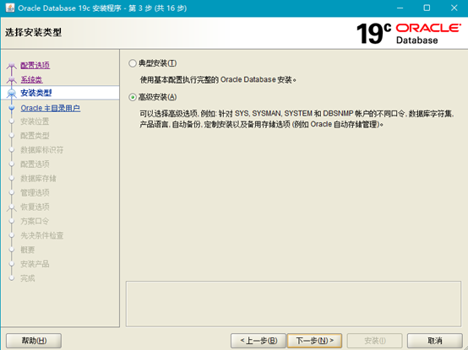Viewport: 468px width, 350px height.
Task: Click the 概要 step label
Action: point(28,250)
